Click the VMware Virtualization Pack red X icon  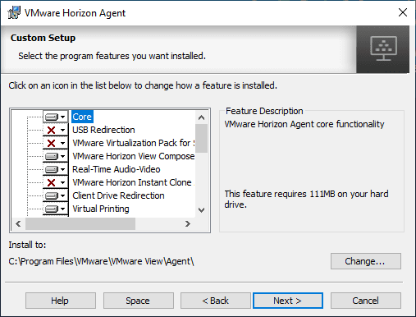[52, 143]
